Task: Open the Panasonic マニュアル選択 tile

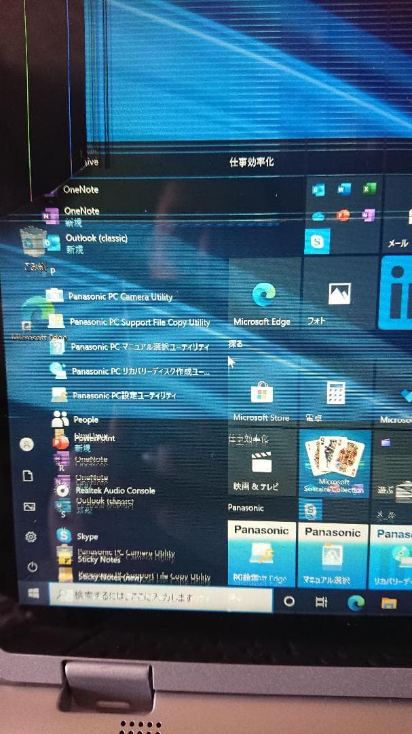Action: pyautogui.click(x=333, y=556)
